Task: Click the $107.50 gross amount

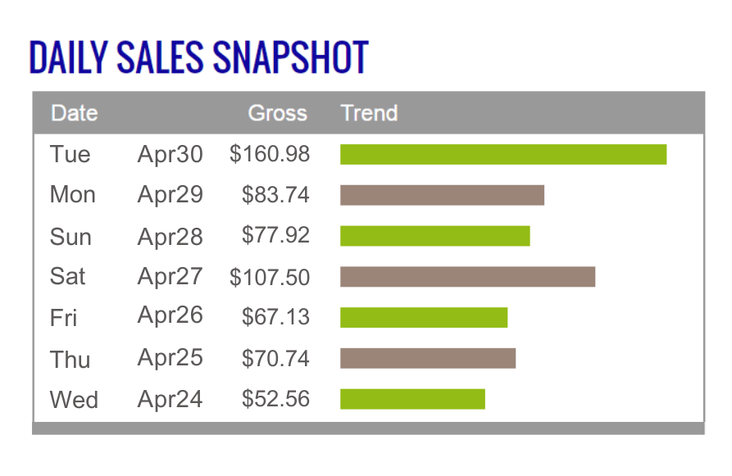Action: click(x=270, y=277)
